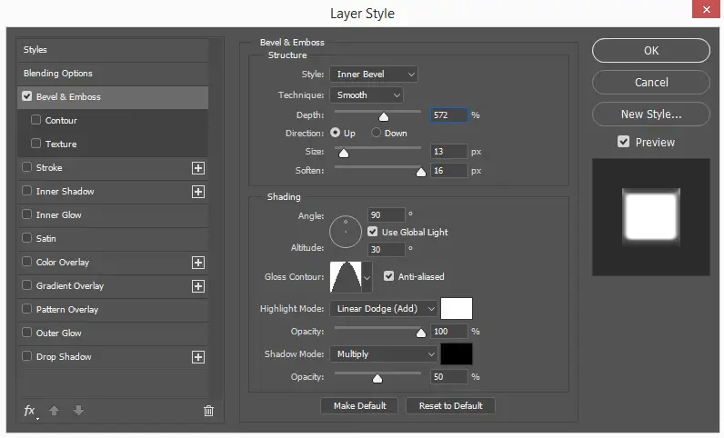
Task: Select the Up direction radio button
Action: coord(336,133)
